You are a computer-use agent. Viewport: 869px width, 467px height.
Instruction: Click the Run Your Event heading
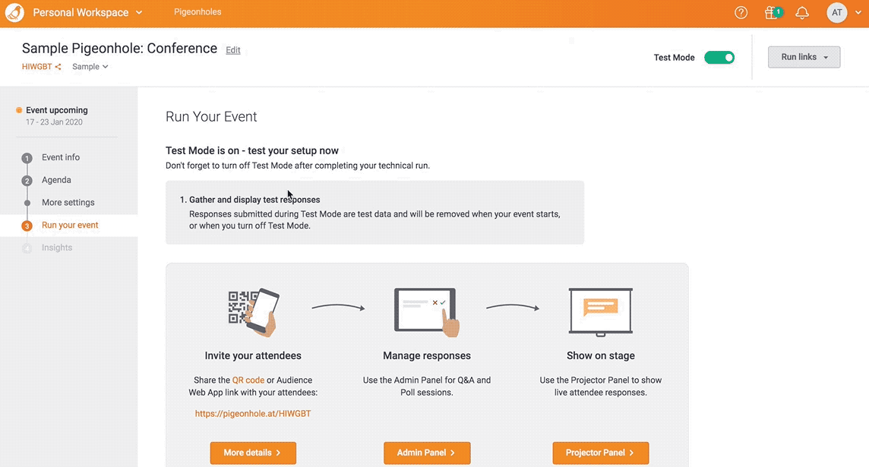tap(211, 117)
